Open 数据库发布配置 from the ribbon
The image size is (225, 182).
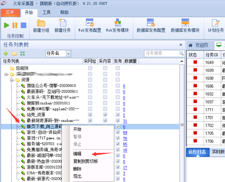(151, 23)
